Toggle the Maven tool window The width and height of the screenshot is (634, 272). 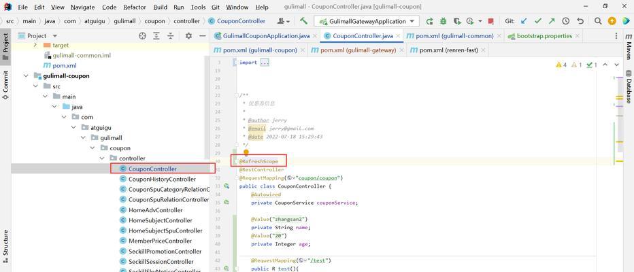(x=629, y=46)
